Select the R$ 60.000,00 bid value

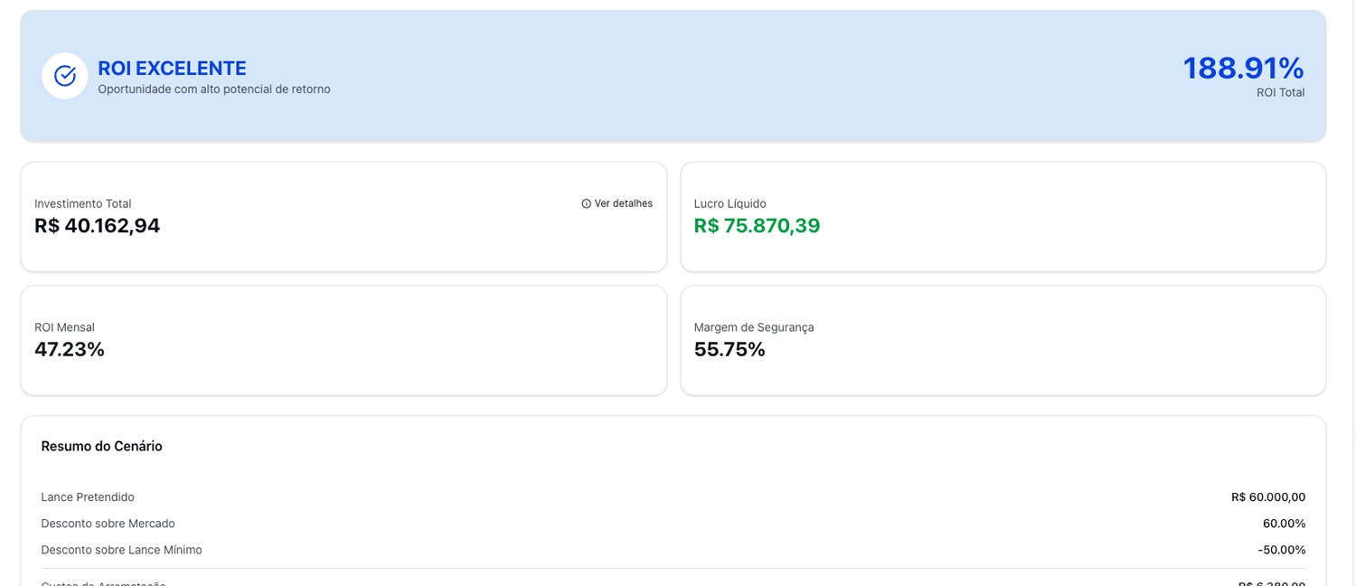coord(1267,497)
